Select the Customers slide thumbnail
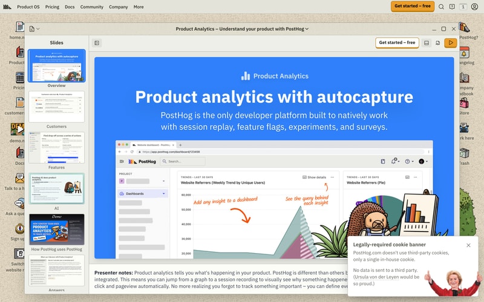The width and height of the screenshot is (484, 302). 56,107
